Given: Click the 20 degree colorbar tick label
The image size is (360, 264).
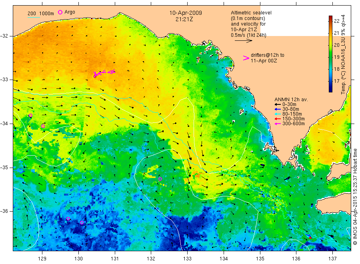Looking at the screenshot, I should point(336,45).
